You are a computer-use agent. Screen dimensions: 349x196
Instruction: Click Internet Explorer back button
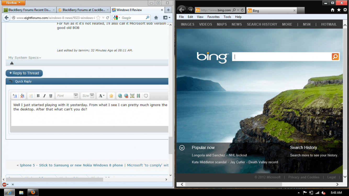[x=182, y=10]
